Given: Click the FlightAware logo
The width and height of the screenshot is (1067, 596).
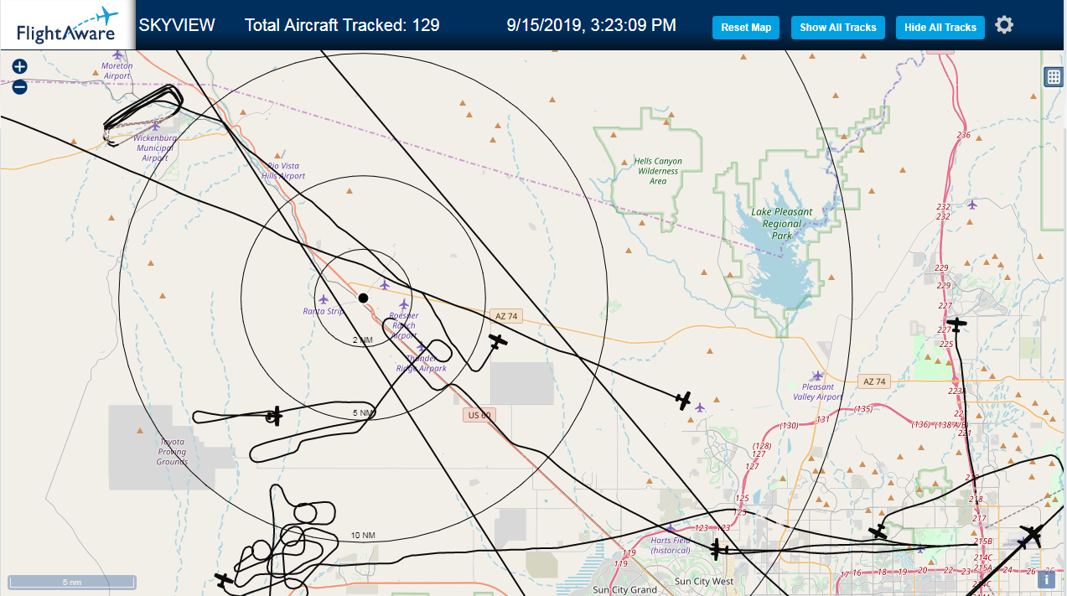Looking at the screenshot, I should [x=67, y=25].
